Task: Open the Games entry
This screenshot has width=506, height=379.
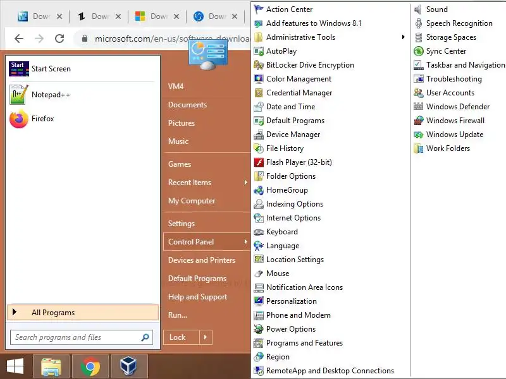Action: 180,164
